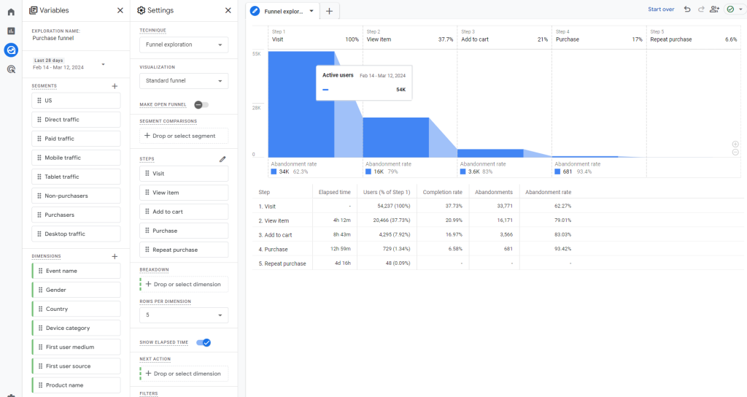Image resolution: width=747 pixels, height=397 pixels.
Task: Open the Home icon in left sidebar
Action: click(x=11, y=12)
